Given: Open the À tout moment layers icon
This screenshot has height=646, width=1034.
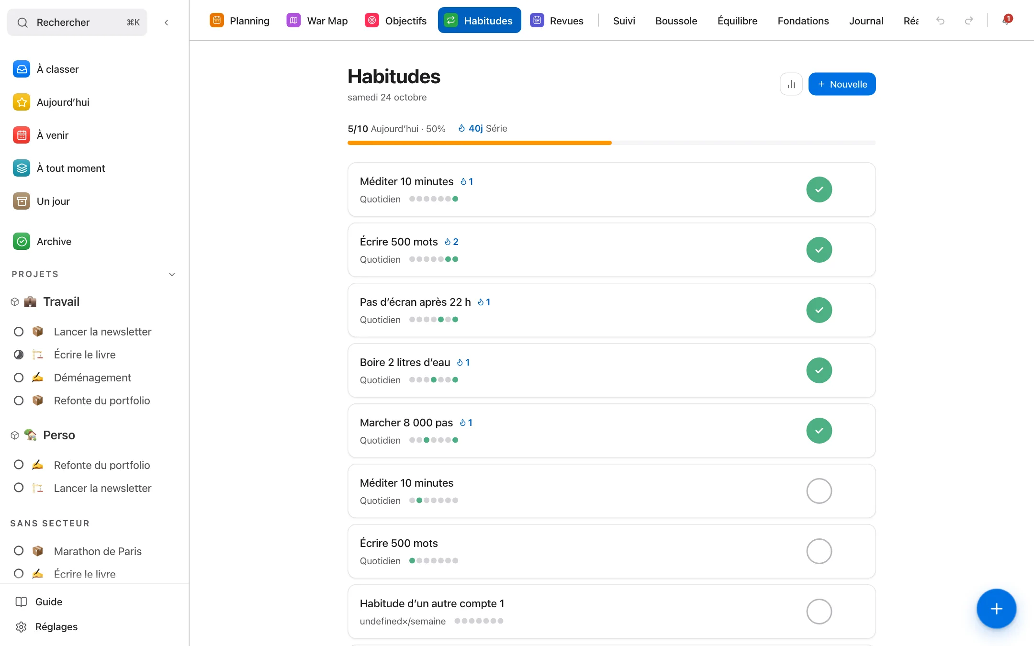Looking at the screenshot, I should [x=22, y=168].
